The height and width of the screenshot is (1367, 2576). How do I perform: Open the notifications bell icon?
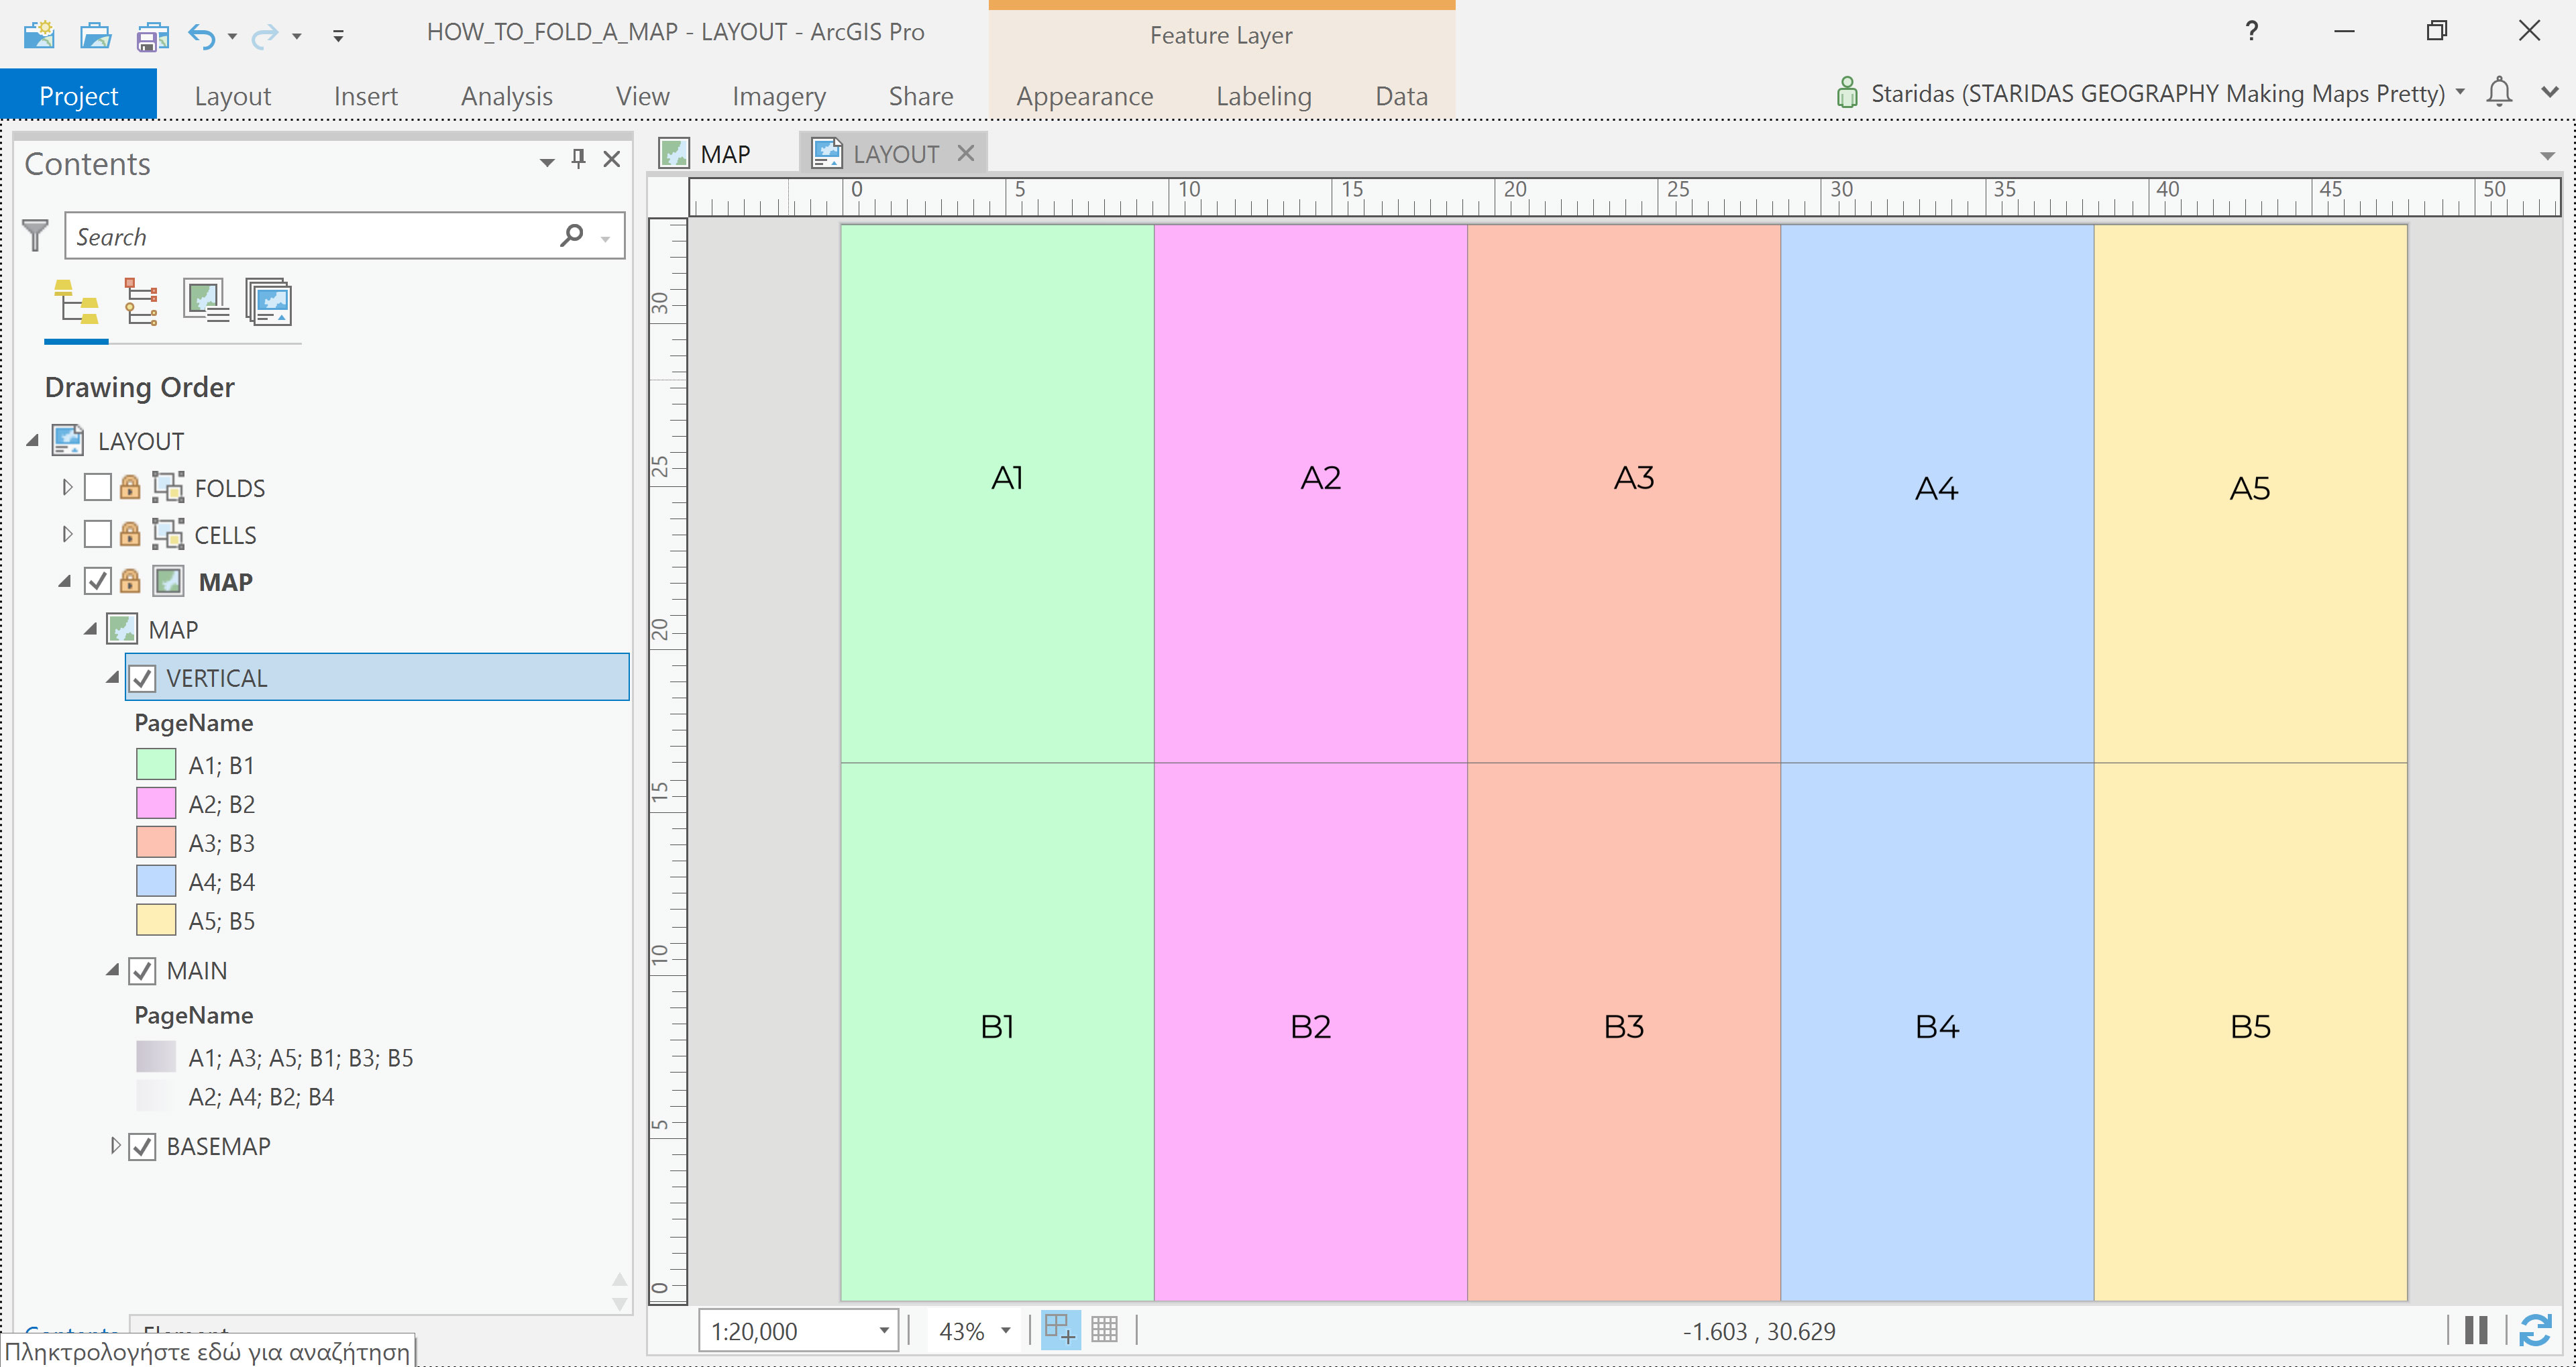[2499, 93]
